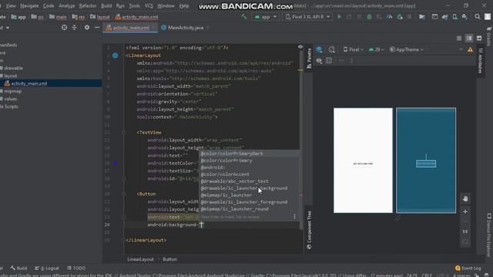Collapse the TextView tag fold marker
Viewport: 493px width, 277px height.
pyautogui.click(x=123, y=132)
